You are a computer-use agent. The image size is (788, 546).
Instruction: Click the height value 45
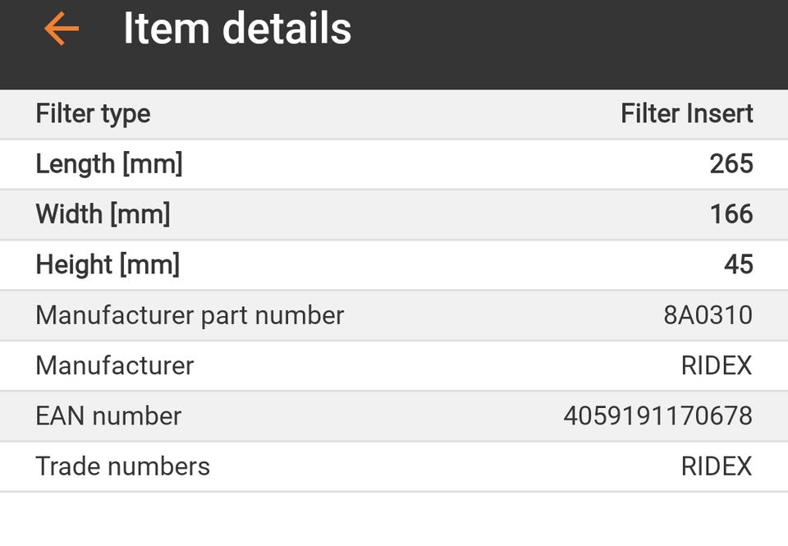(x=738, y=265)
